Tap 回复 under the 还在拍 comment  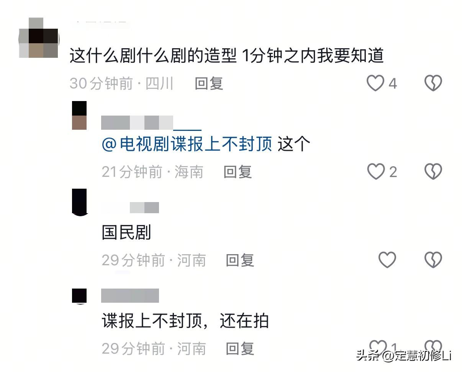click(240, 349)
